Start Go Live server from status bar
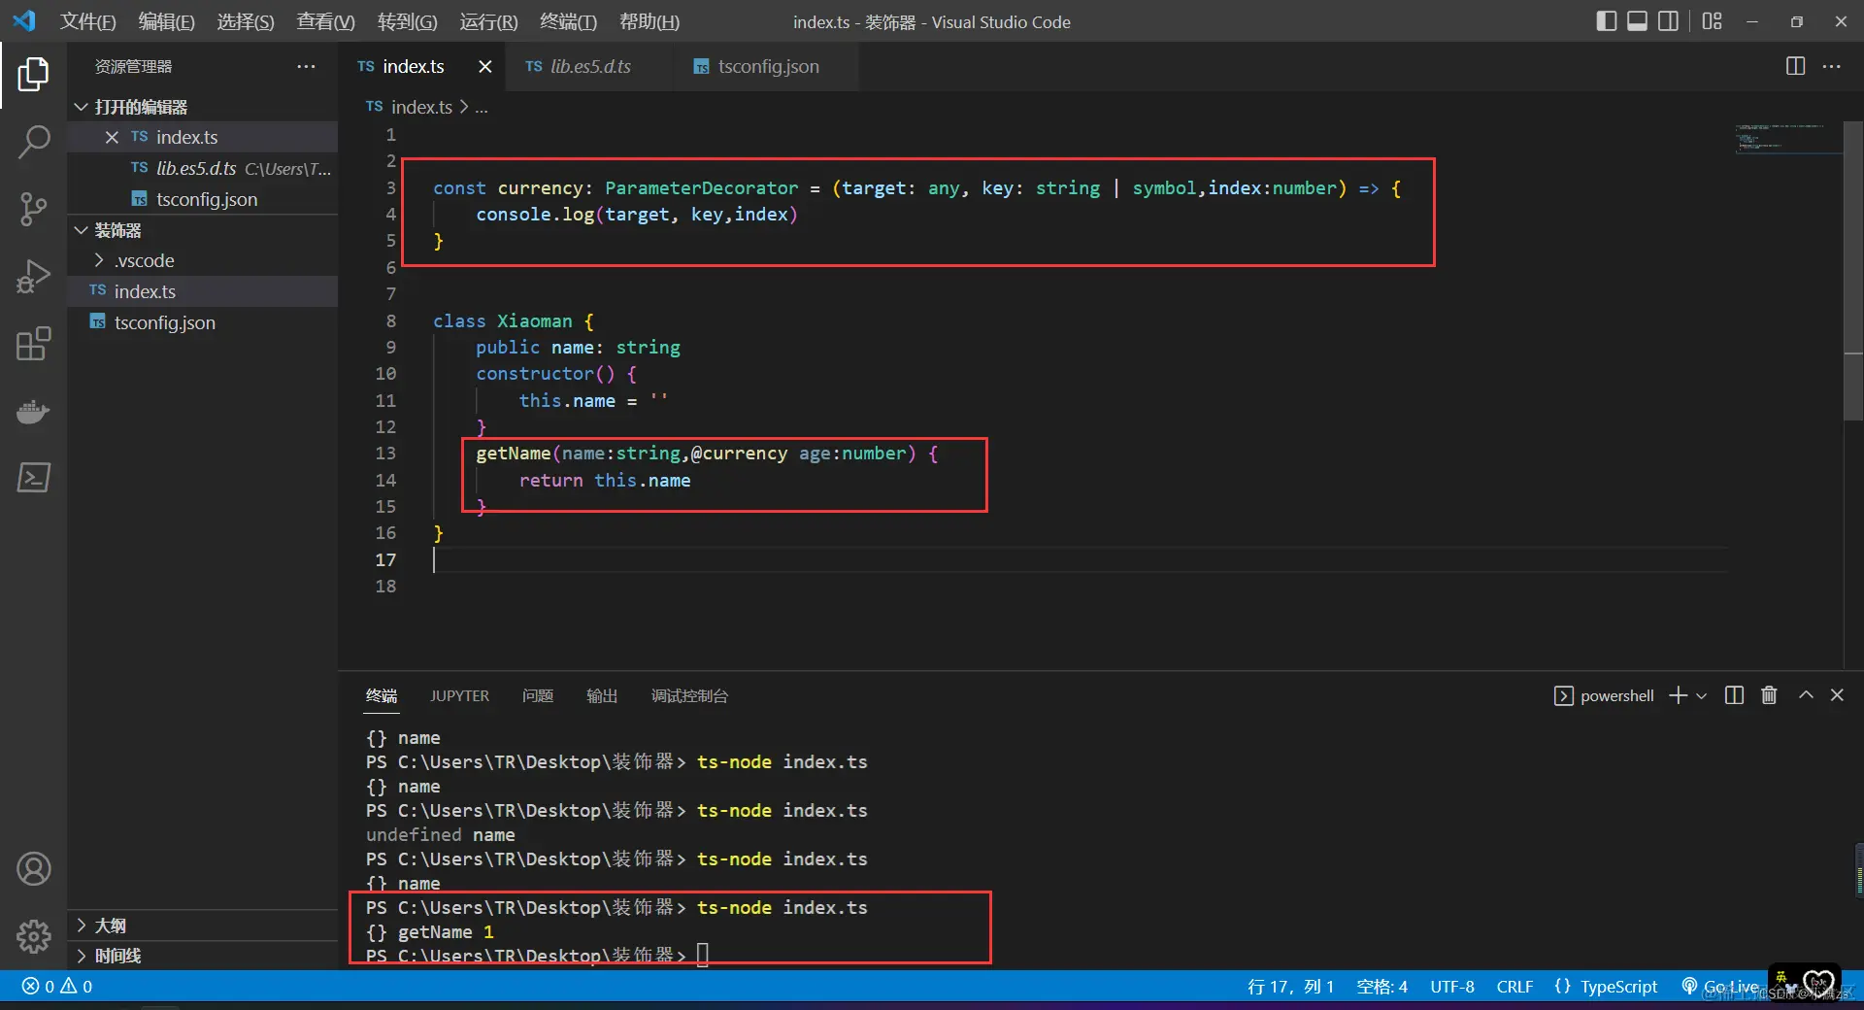Image resolution: width=1864 pixels, height=1010 pixels. click(x=1720, y=986)
